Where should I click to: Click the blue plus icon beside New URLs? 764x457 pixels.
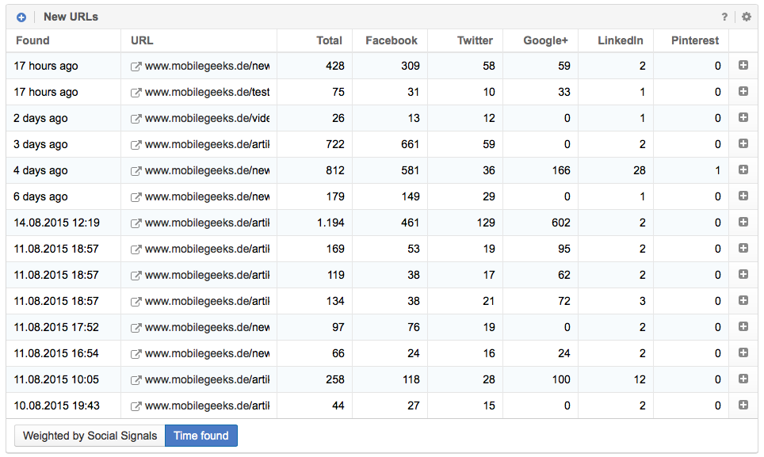coord(21,17)
